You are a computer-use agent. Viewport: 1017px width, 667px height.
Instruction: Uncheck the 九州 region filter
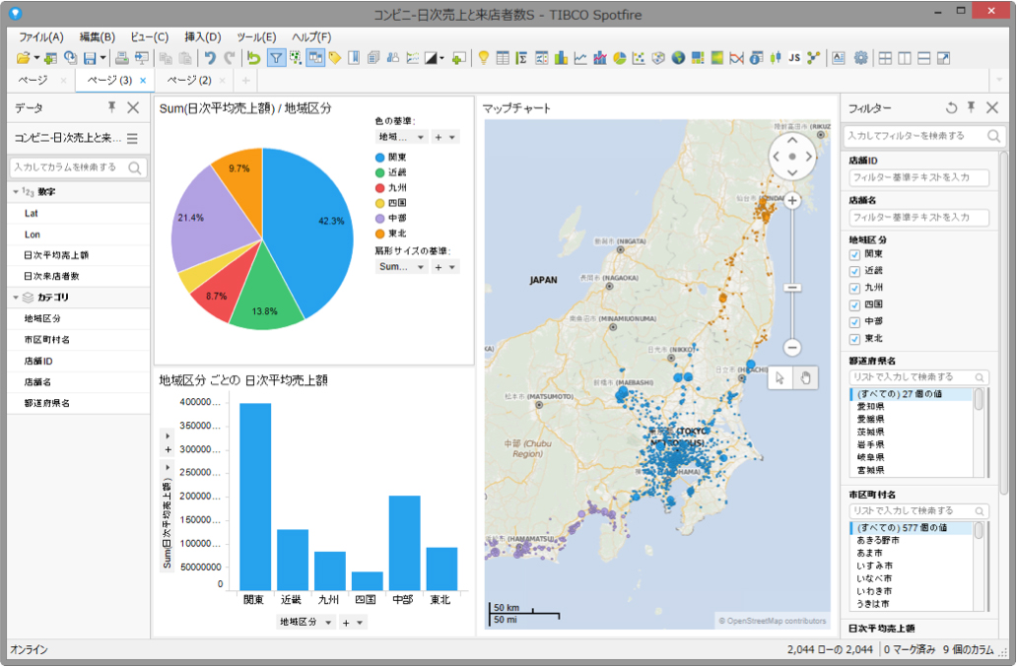[853, 289]
